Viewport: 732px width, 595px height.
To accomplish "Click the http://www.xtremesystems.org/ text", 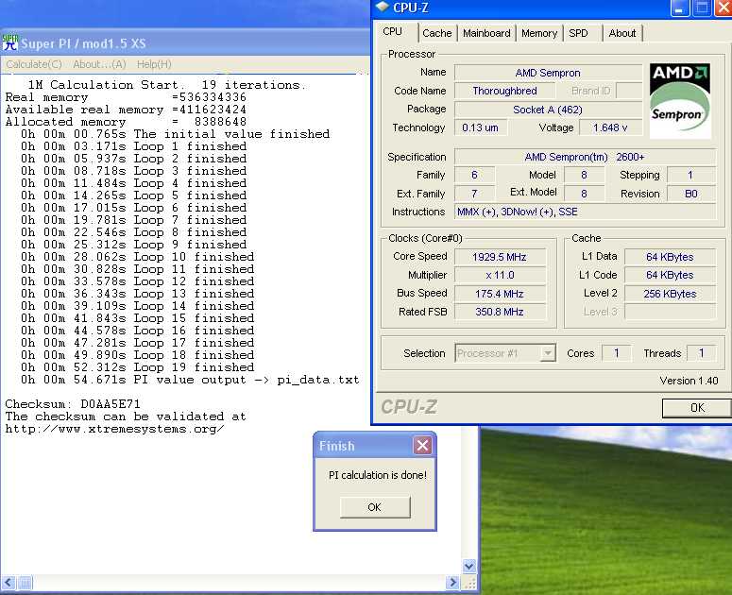I will pyautogui.click(x=115, y=429).
